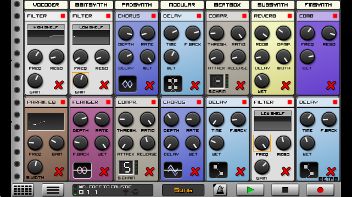Change PadSynth Compressor S.Chain source display

tap(126, 167)
